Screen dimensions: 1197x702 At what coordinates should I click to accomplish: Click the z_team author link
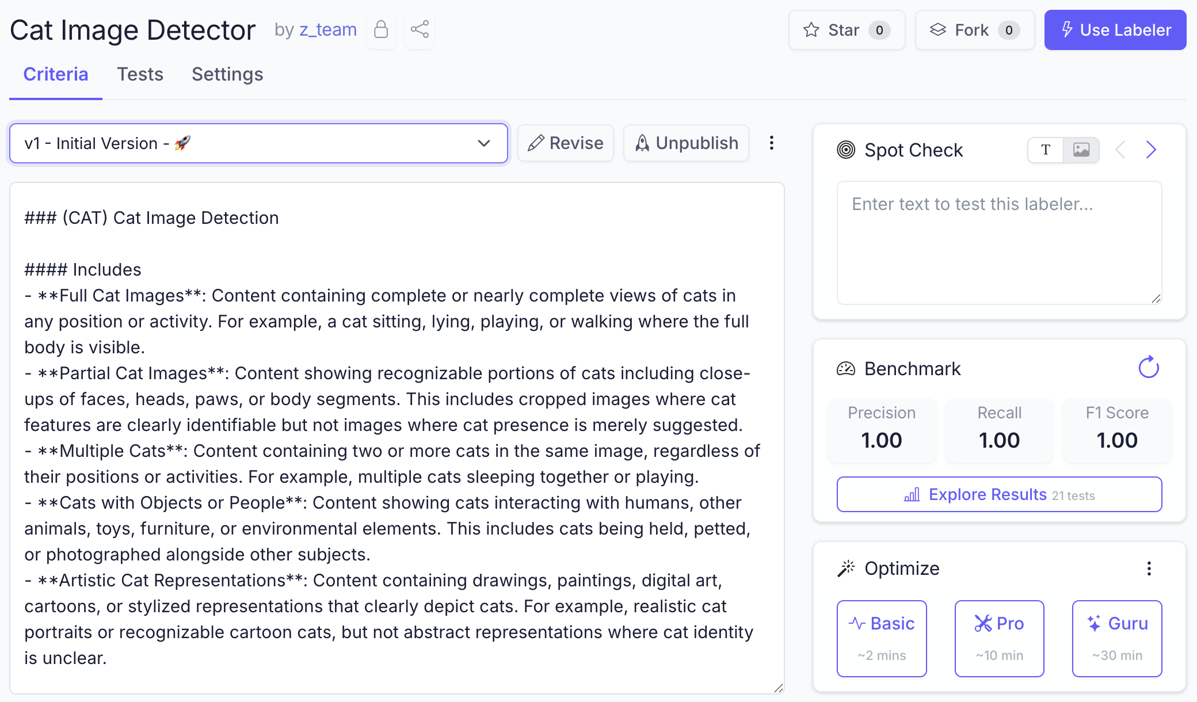click(327, 29)
